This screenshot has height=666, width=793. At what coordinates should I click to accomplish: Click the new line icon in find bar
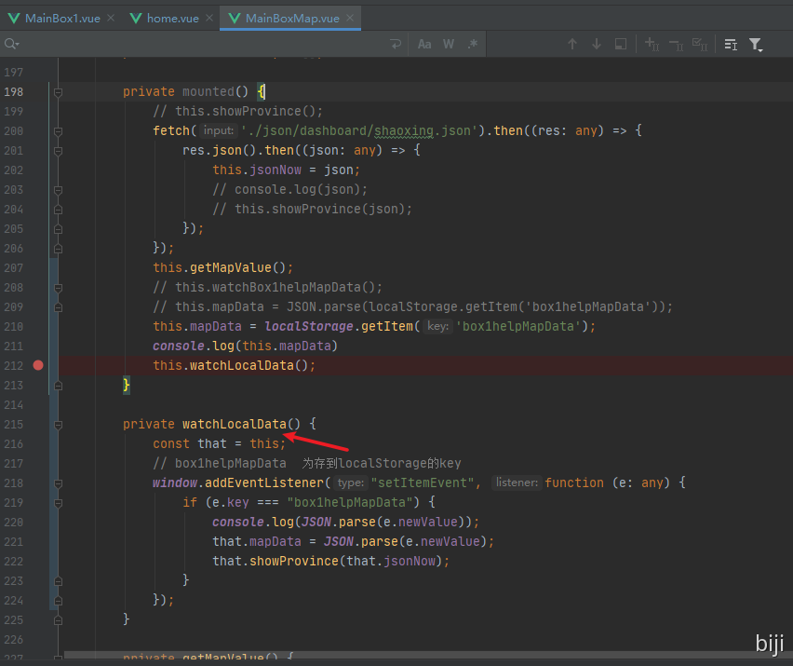396,44
